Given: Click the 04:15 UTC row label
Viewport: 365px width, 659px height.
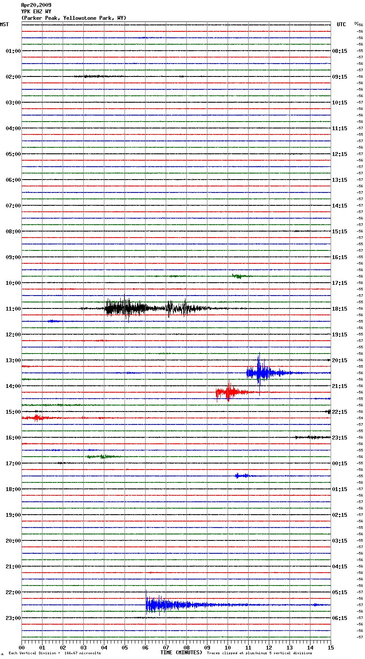Looking at the screenshot, I should point(340,567).
